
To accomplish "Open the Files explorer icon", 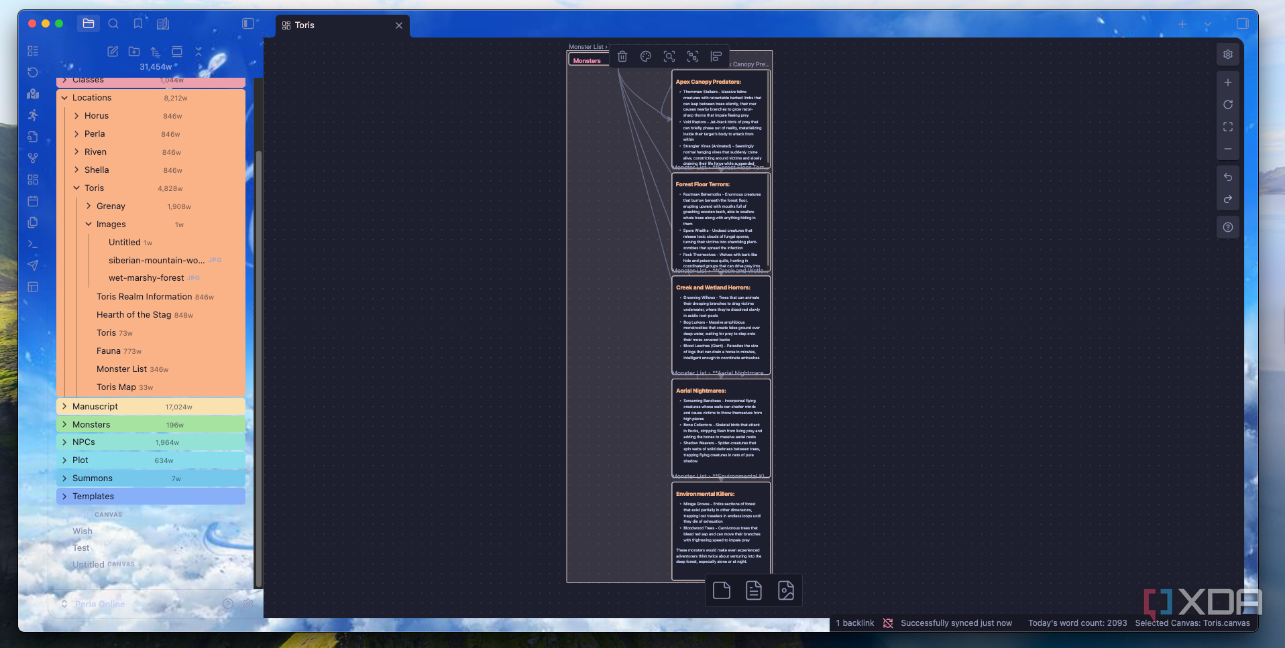I will click(88, 23).
